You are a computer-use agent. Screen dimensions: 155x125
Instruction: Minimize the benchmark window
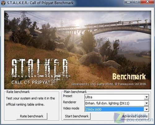(128, 2)
